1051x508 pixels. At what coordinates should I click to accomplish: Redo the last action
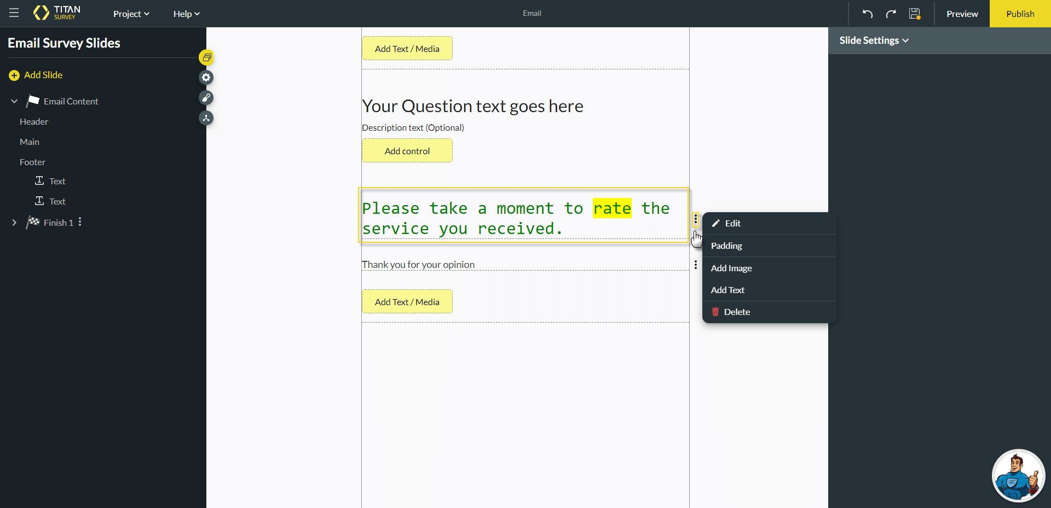[x=891, y=14]
